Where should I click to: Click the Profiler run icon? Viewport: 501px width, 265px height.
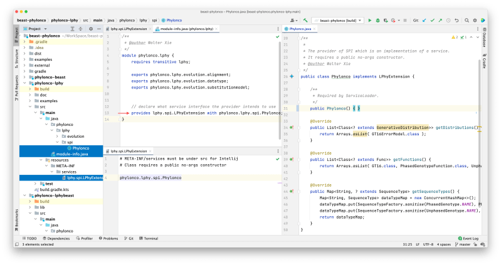pyautogui.click(x=393, y=20)
